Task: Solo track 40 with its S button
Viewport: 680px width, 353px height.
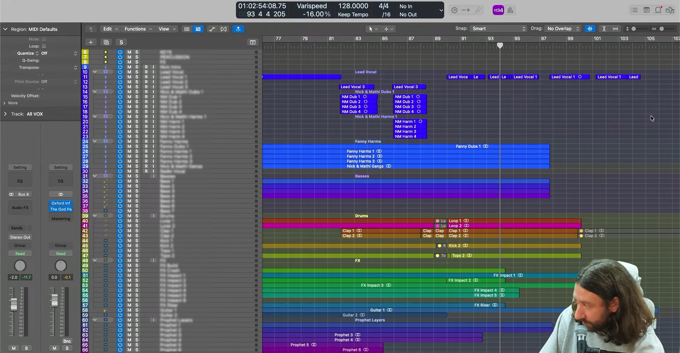Action: (137, 221)
